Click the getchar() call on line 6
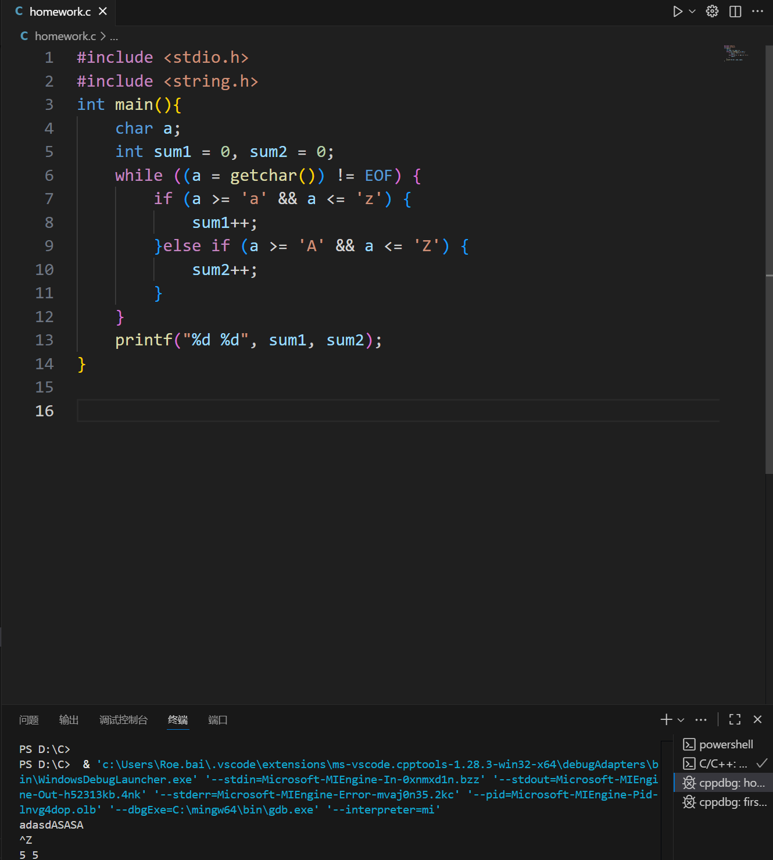This screenshot has height=860, width=773. click(x=273, y=176)
